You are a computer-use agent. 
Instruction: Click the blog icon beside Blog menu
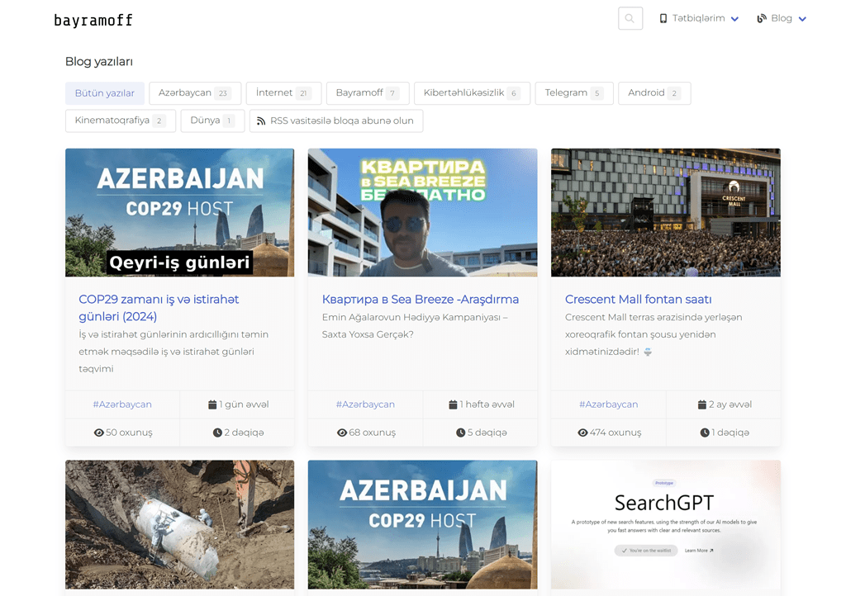click(x=761, y=18)
